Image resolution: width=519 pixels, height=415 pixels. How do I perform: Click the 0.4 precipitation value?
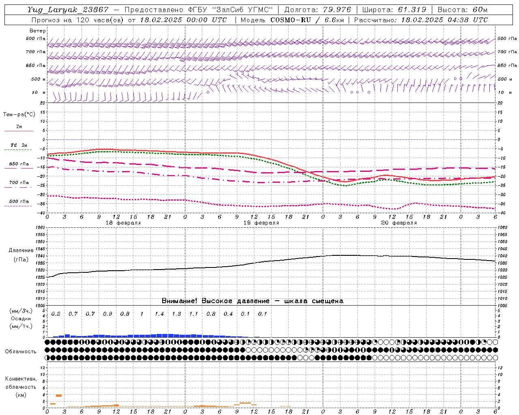tap(228, 314)
